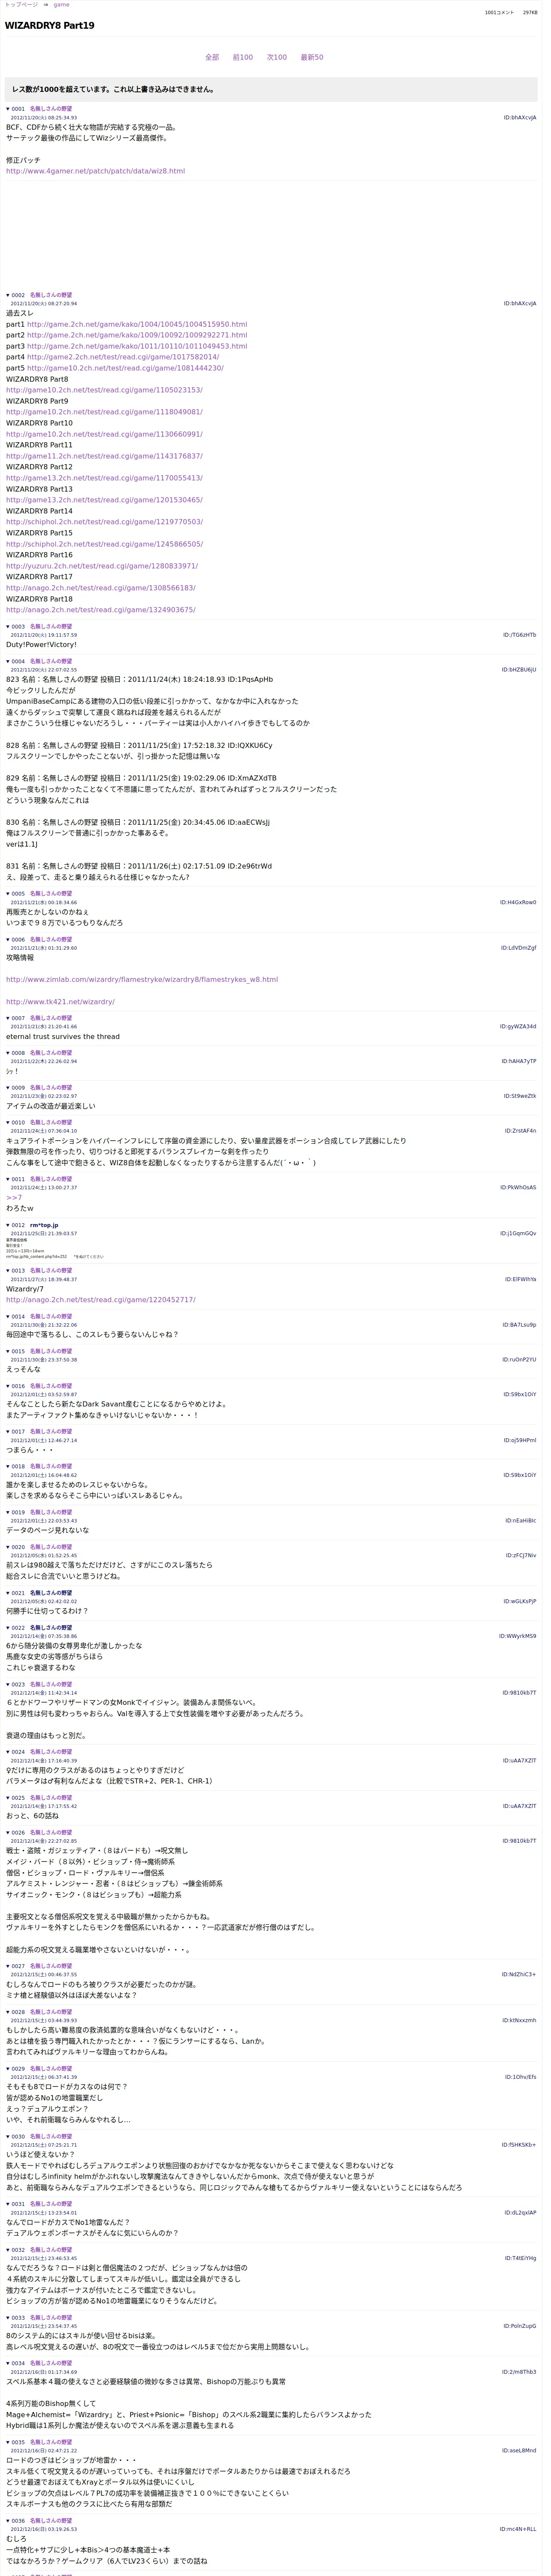Open Part16 yuzuru link ending 1280833971
Image resolution: width=551 pixels, height=2576 pixels.
(102, 566)
